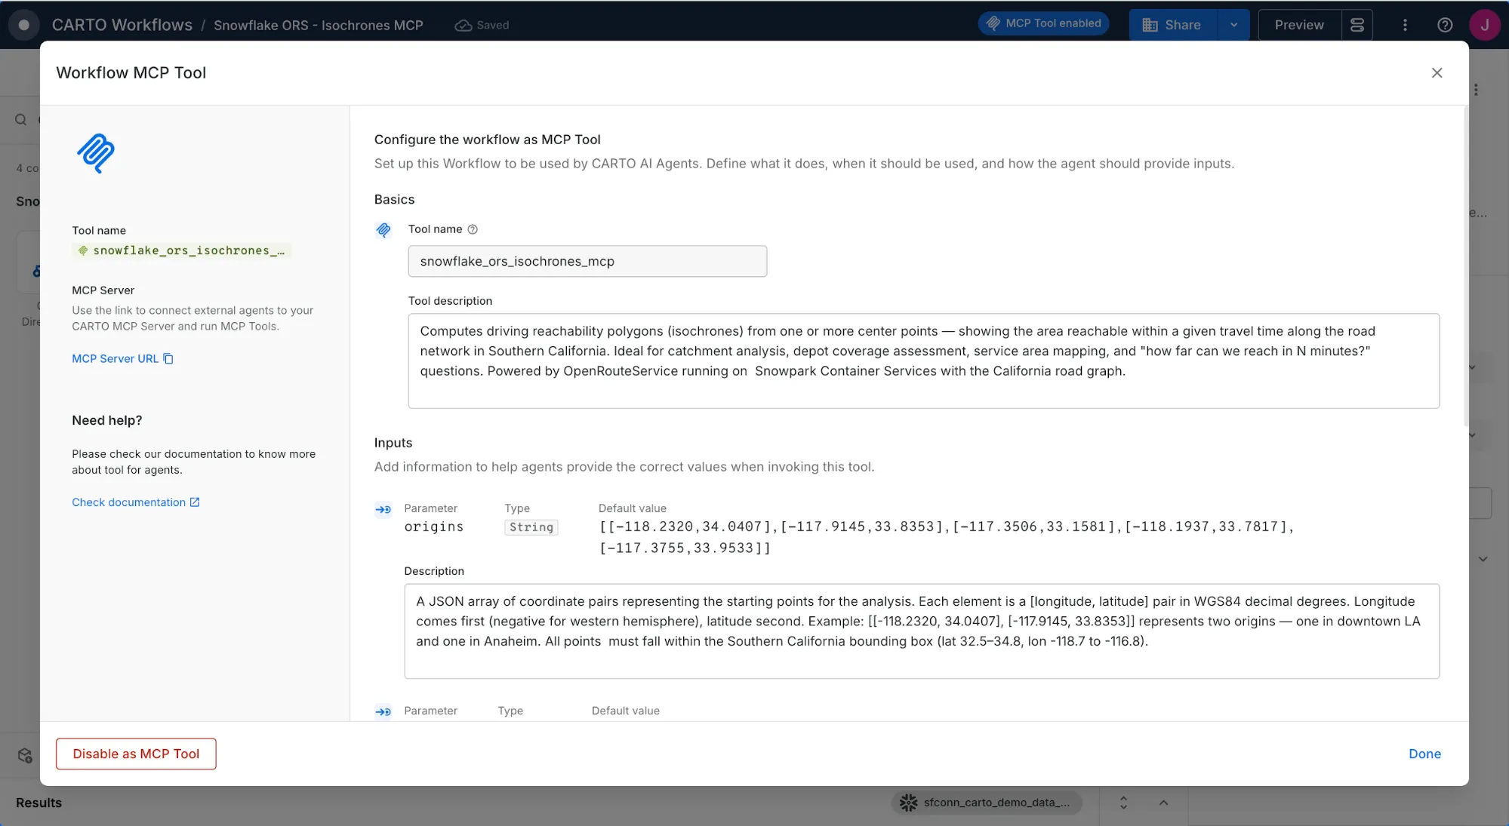The width and height of the screenshot is (1509, 826).
Task: Expand the Results panel chevron
Action: (x=1163, y=803)
